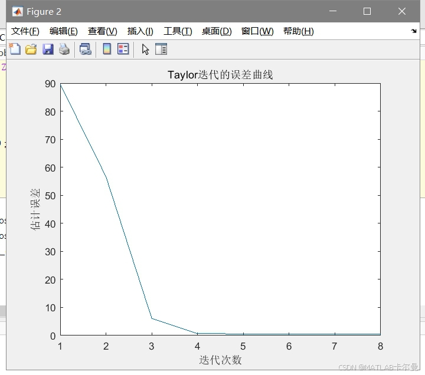
Task: Click the plot title Taylor迭代的误差曲线
Action: click(220, 75)
